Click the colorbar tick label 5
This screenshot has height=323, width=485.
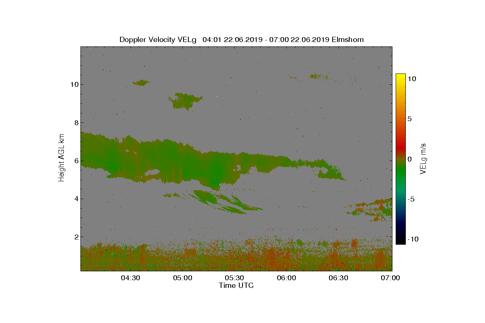tap(410, 119)
